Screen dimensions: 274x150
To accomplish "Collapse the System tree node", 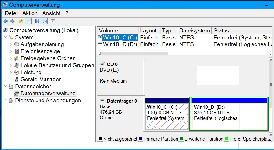I will coord(6,37).
